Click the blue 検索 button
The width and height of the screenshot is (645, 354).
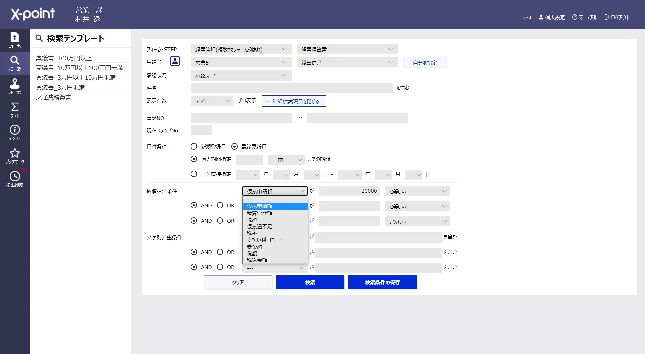310,282
